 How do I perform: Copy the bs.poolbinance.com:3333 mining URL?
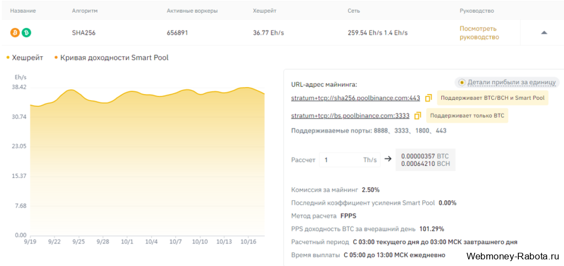pos(417,116)
